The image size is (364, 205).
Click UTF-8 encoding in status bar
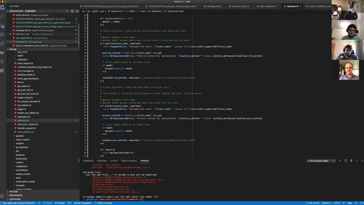point(337,203)
